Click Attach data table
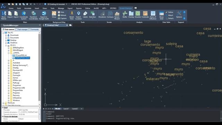222x125 pixels. pyautogui.click(x=170, y=15)
